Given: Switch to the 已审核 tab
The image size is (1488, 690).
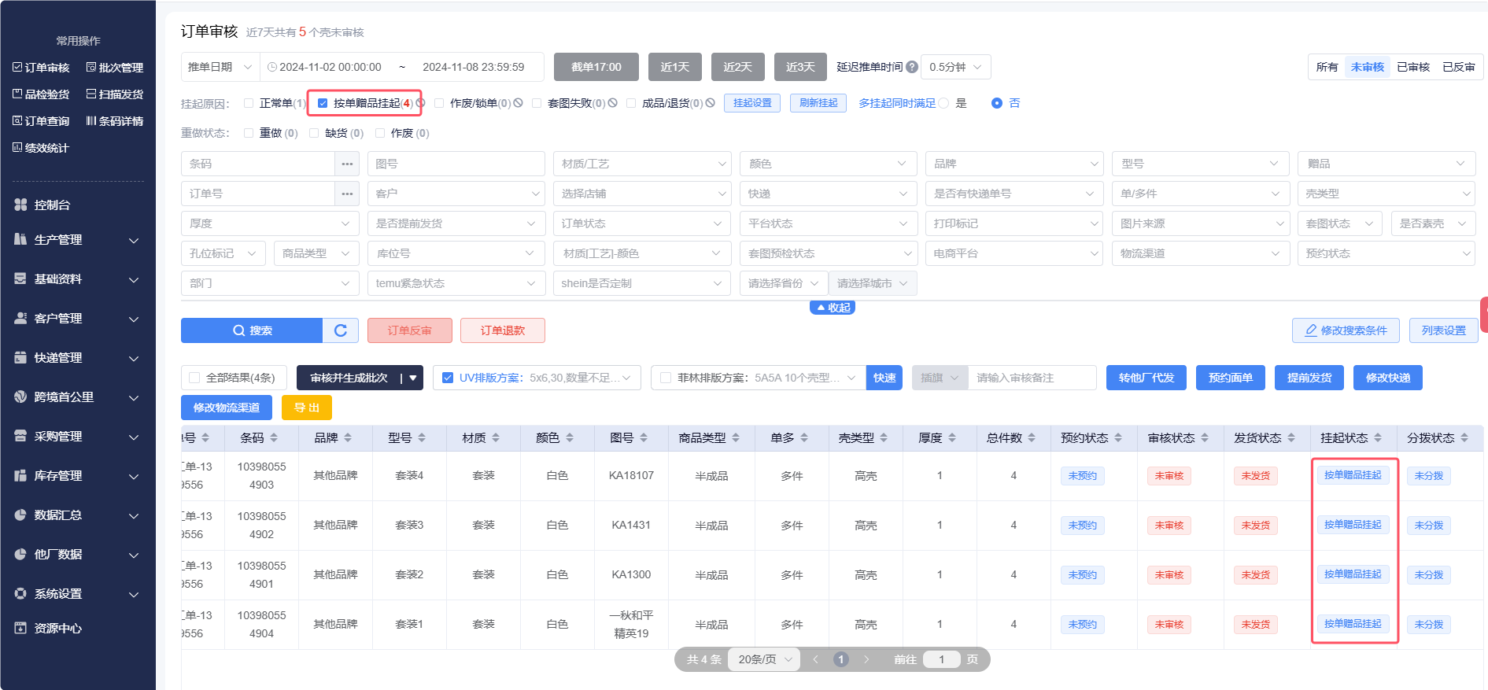Looking at the screenshot, I should pos(1412,67).
